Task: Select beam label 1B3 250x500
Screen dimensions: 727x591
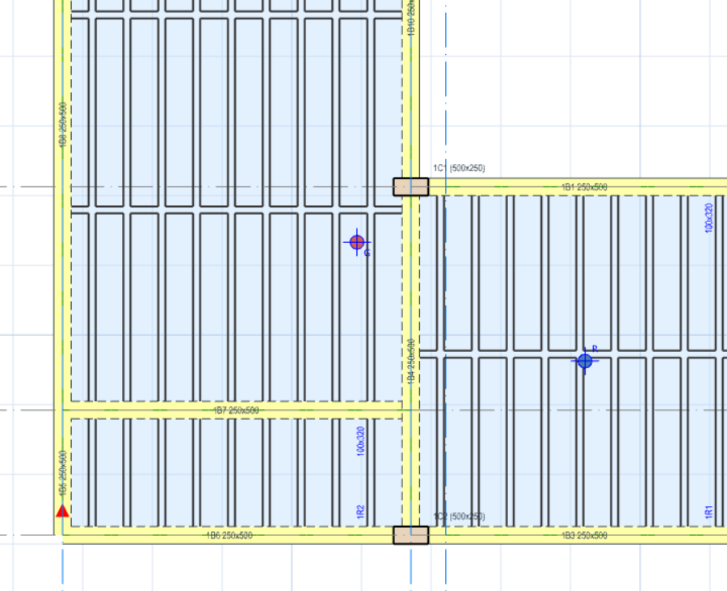Action: click(584, 536)
